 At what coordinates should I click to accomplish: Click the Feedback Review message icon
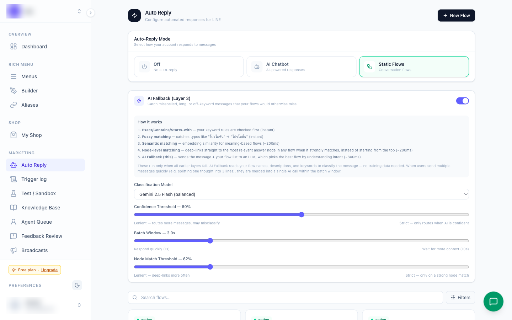coord(14,236)
